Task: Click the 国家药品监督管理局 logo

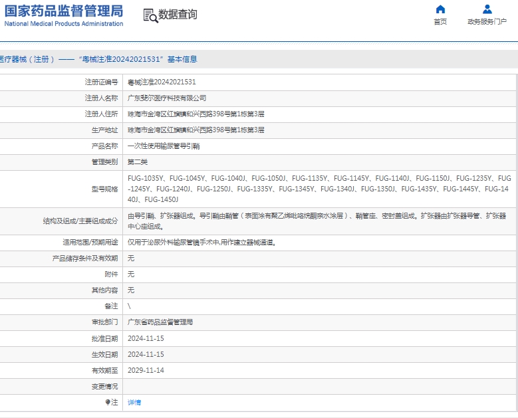Action: 64,11
